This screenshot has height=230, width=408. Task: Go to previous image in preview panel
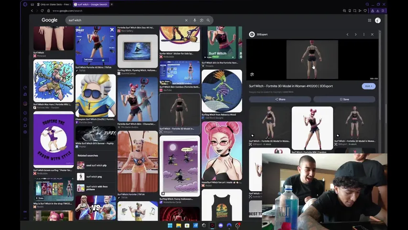[347, 34]
